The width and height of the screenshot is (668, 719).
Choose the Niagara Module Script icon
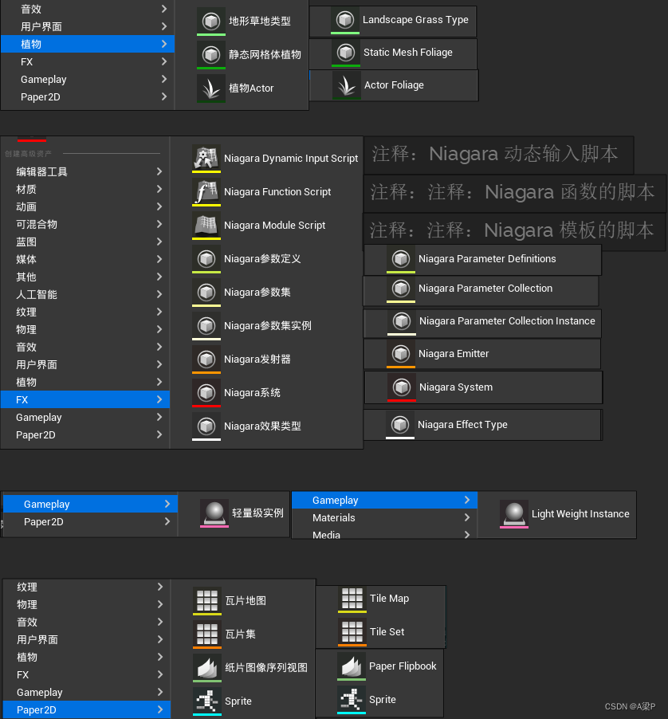[206, 225]
